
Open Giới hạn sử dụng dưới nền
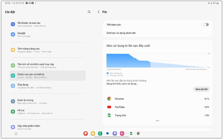tap(158, 33)
